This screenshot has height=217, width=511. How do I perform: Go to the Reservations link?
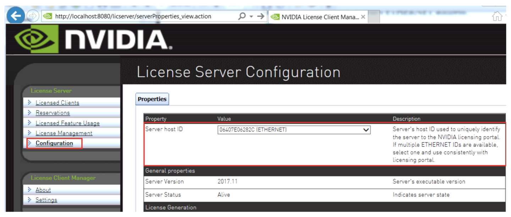pyautogui.click(x=53, y=113)
